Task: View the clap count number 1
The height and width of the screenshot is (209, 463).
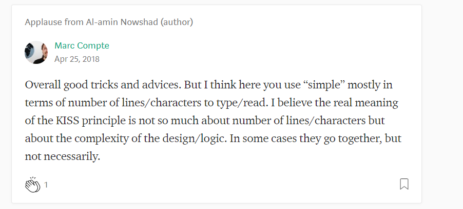Action: tap(46, 185)
